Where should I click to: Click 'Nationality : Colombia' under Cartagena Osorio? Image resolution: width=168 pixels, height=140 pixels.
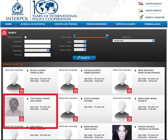39,109
